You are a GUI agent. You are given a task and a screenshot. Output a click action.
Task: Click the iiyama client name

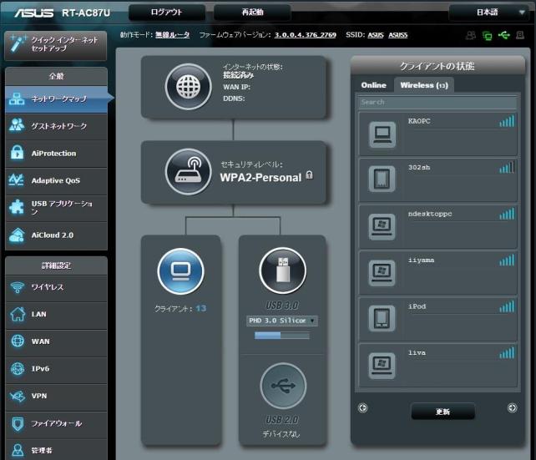coord(421,260)
